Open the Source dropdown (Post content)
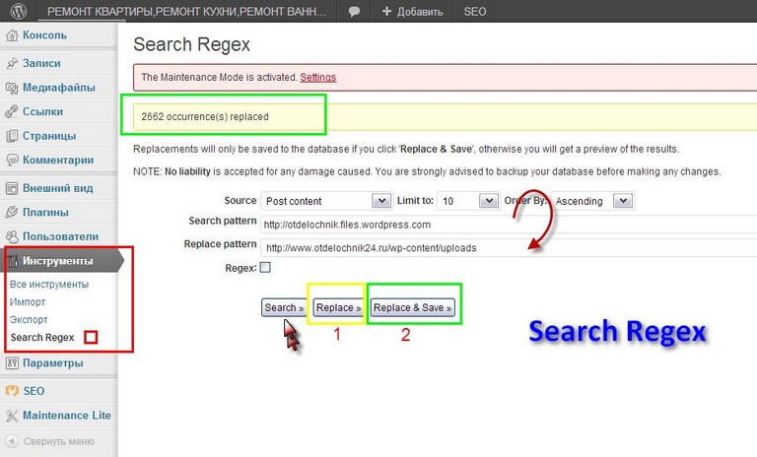The width and height of the screenshot is (757, 457). click(326, 201)
